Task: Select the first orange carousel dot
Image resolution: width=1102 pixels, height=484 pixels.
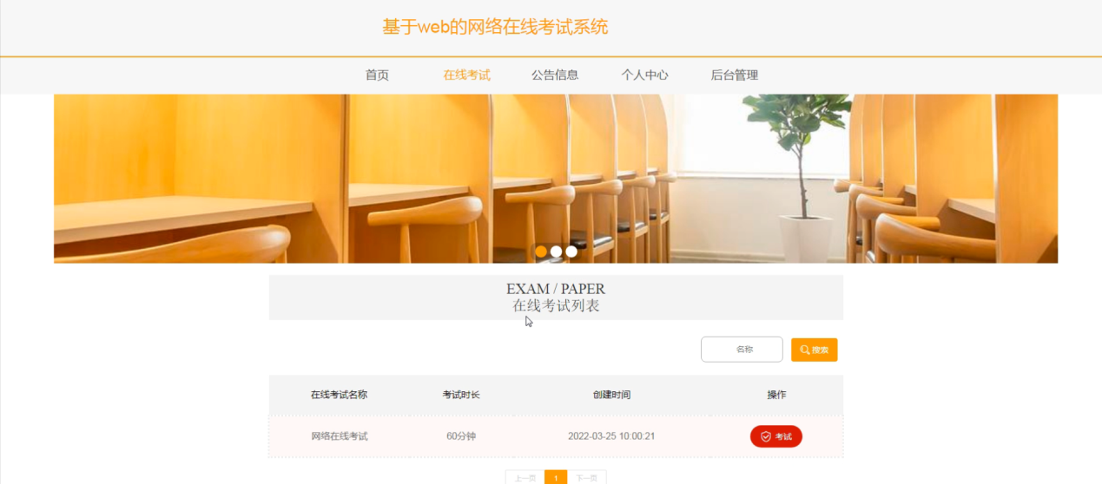Action: pyautogui.click(x=541, y=252)
